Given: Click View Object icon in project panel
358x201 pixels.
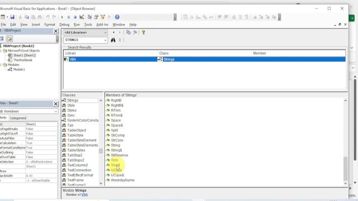Looking at the screenshot, I should (x=2, y=39).
